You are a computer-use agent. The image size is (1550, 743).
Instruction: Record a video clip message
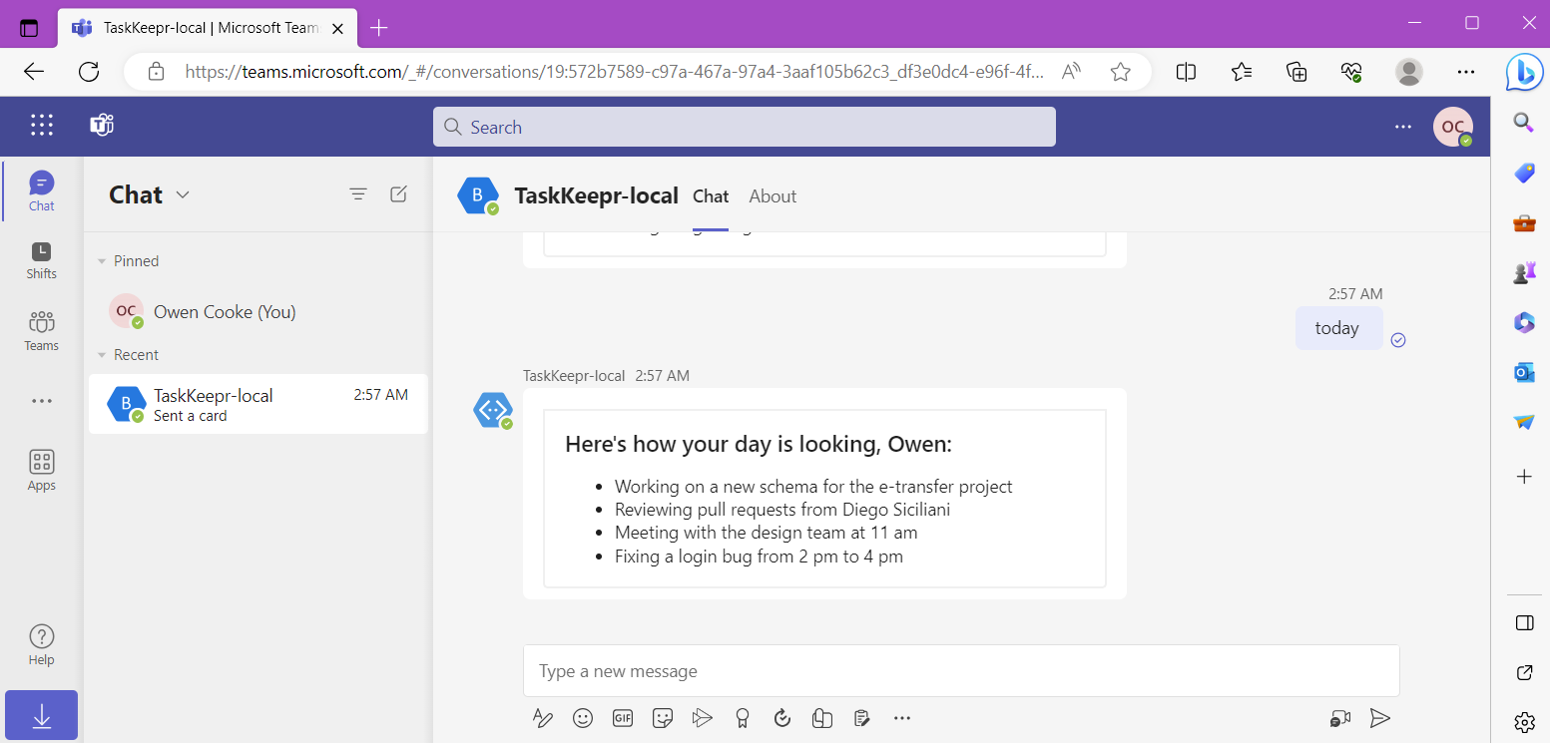tap(1339, 718)
